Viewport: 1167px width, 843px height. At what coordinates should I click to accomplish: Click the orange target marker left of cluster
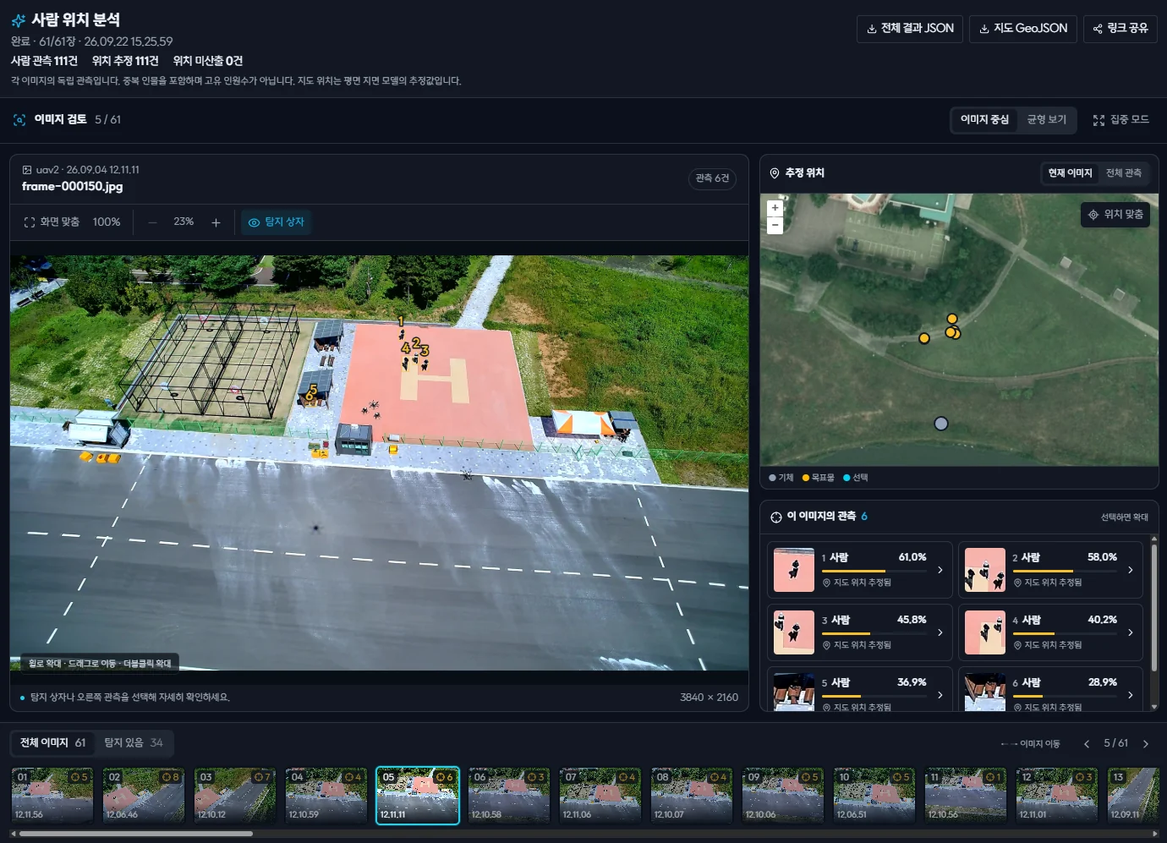tap(924, 338)
